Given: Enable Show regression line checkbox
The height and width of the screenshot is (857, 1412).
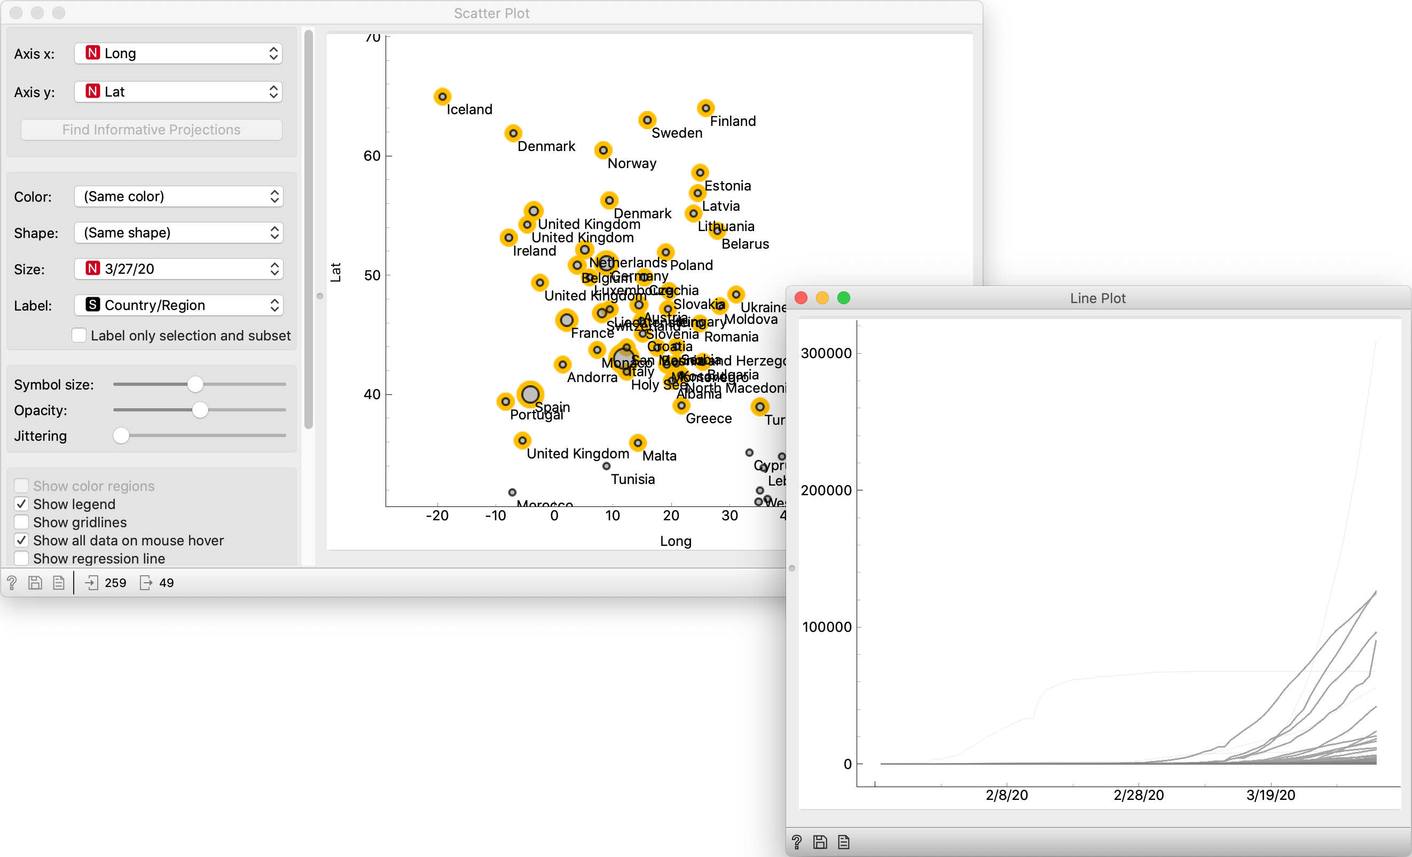Looking at the screenshot, I should tap(21, 558).
